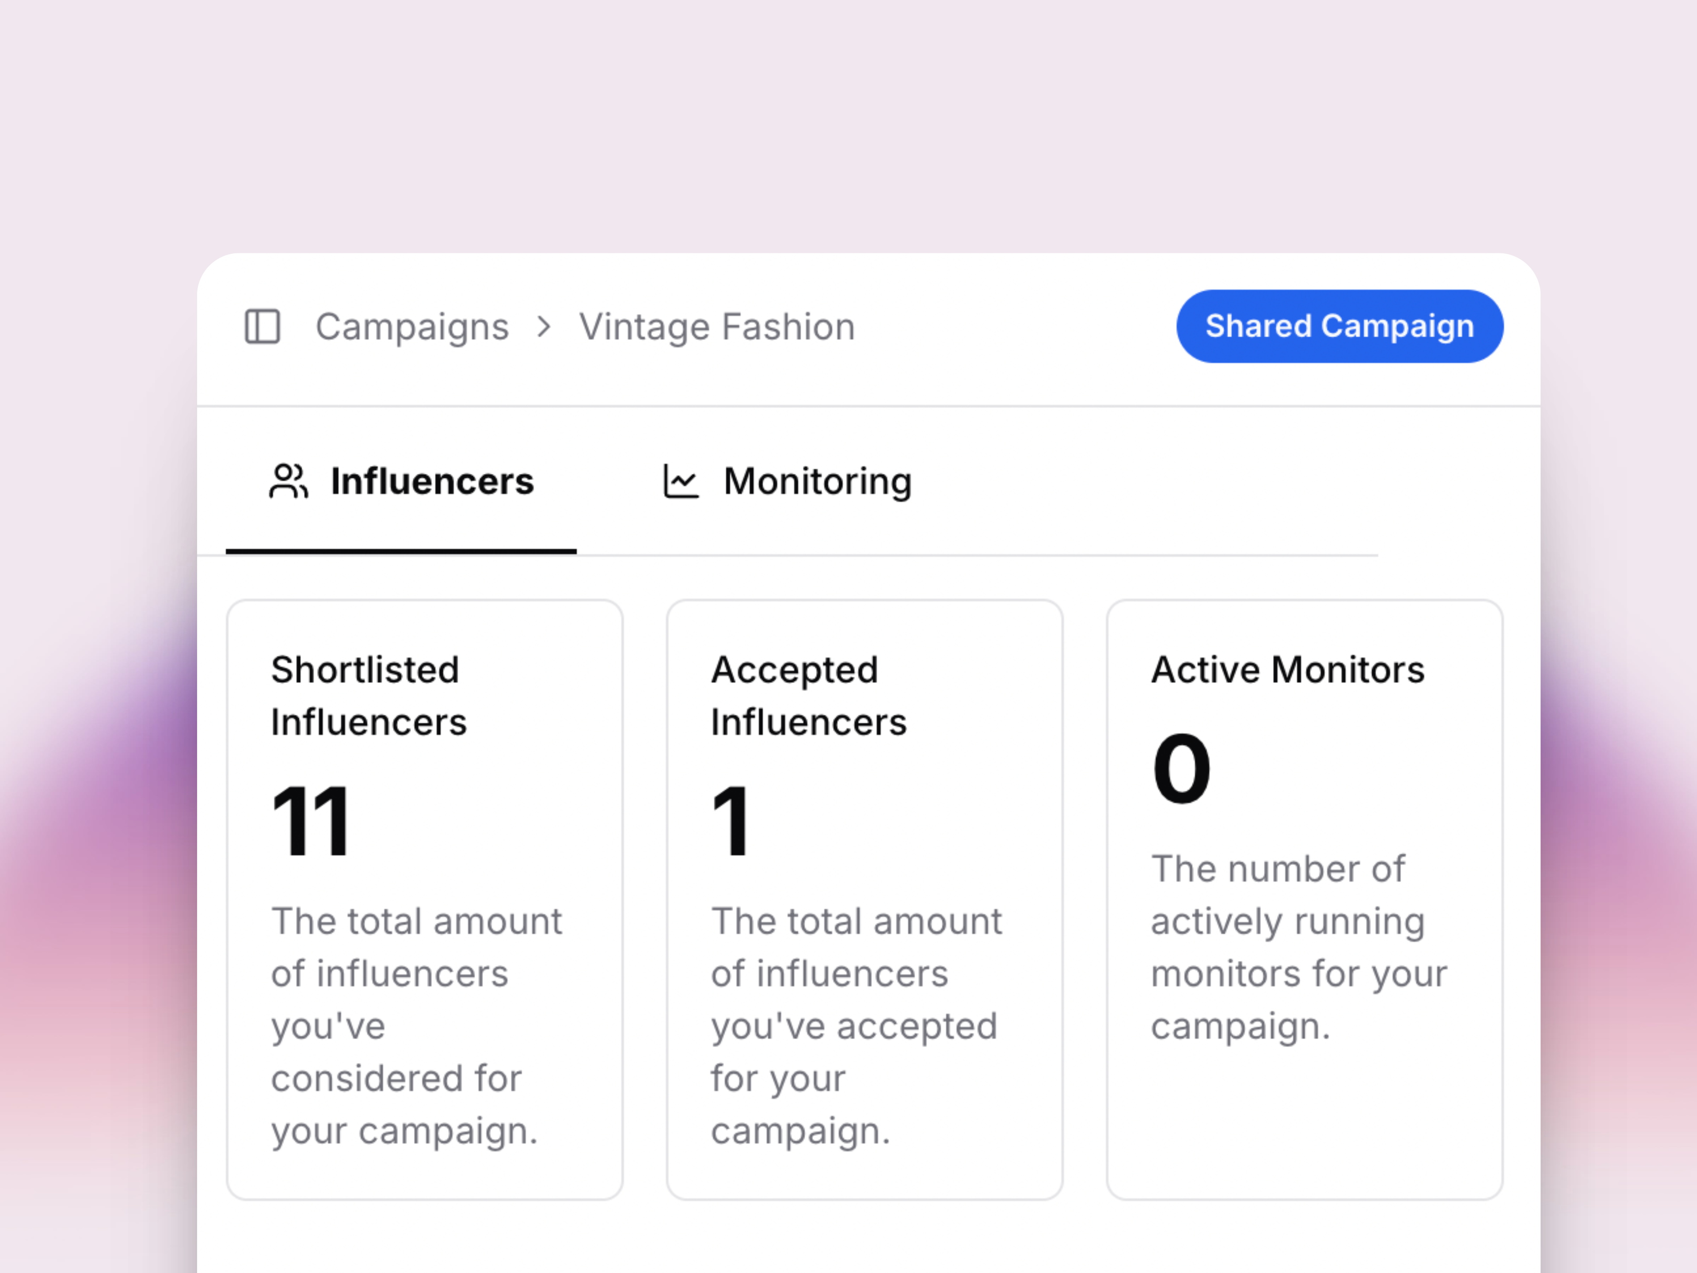
Task: Click the breadcrumb chevron separator
Action: [x=544, y=327]
